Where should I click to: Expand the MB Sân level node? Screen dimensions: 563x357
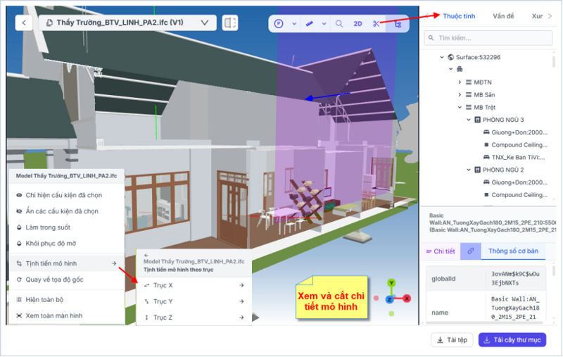pyautogui.click(x=460, y=95)
